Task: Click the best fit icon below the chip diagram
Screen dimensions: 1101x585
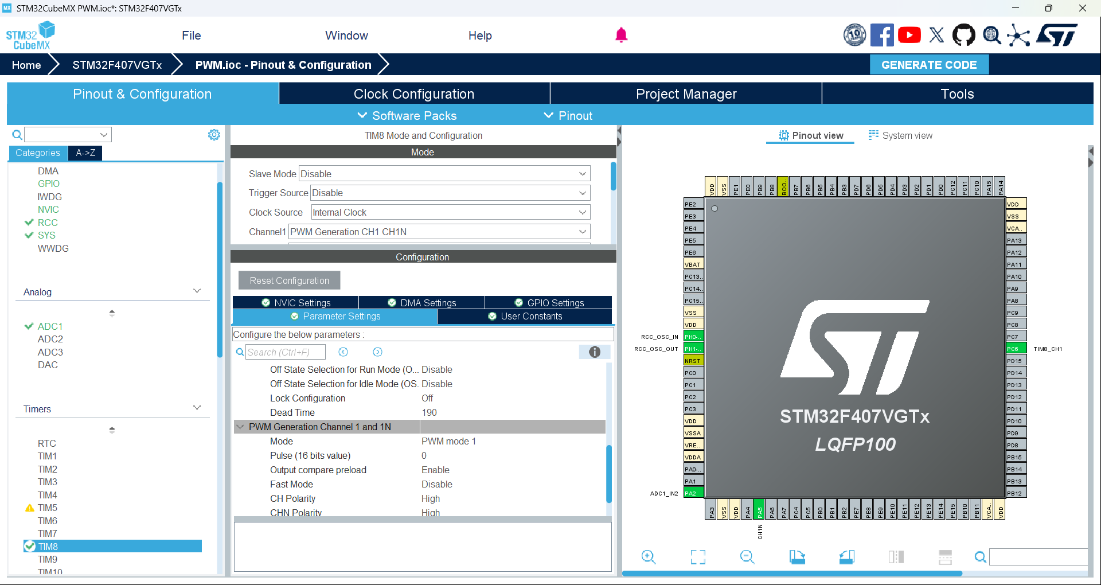Action: (x=698, y=557)
